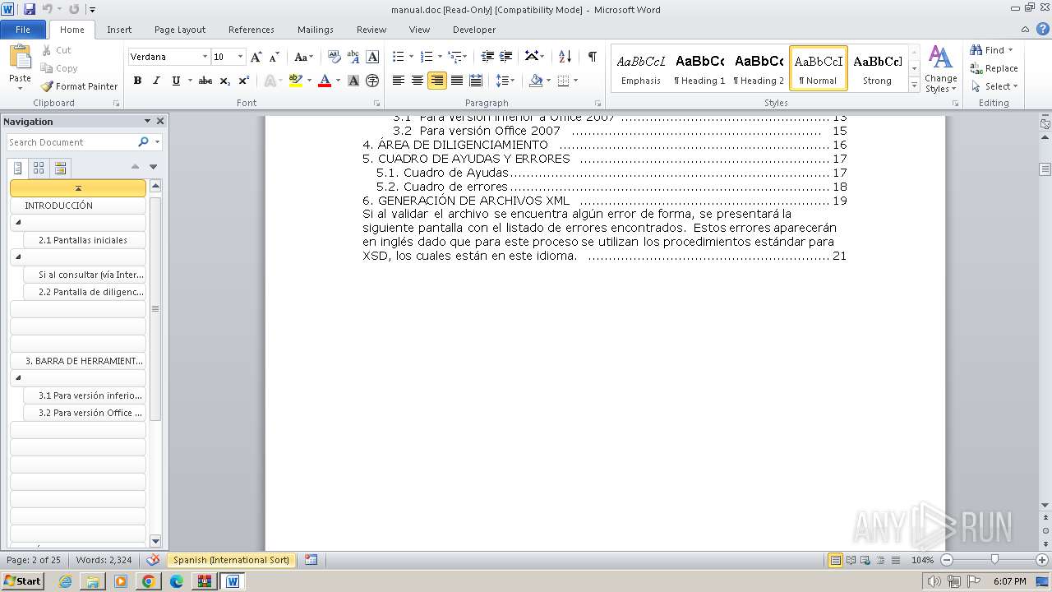Close the Navigation pane
The height and width of the screenshot is (592, 1052).
(x=160, y=121)
